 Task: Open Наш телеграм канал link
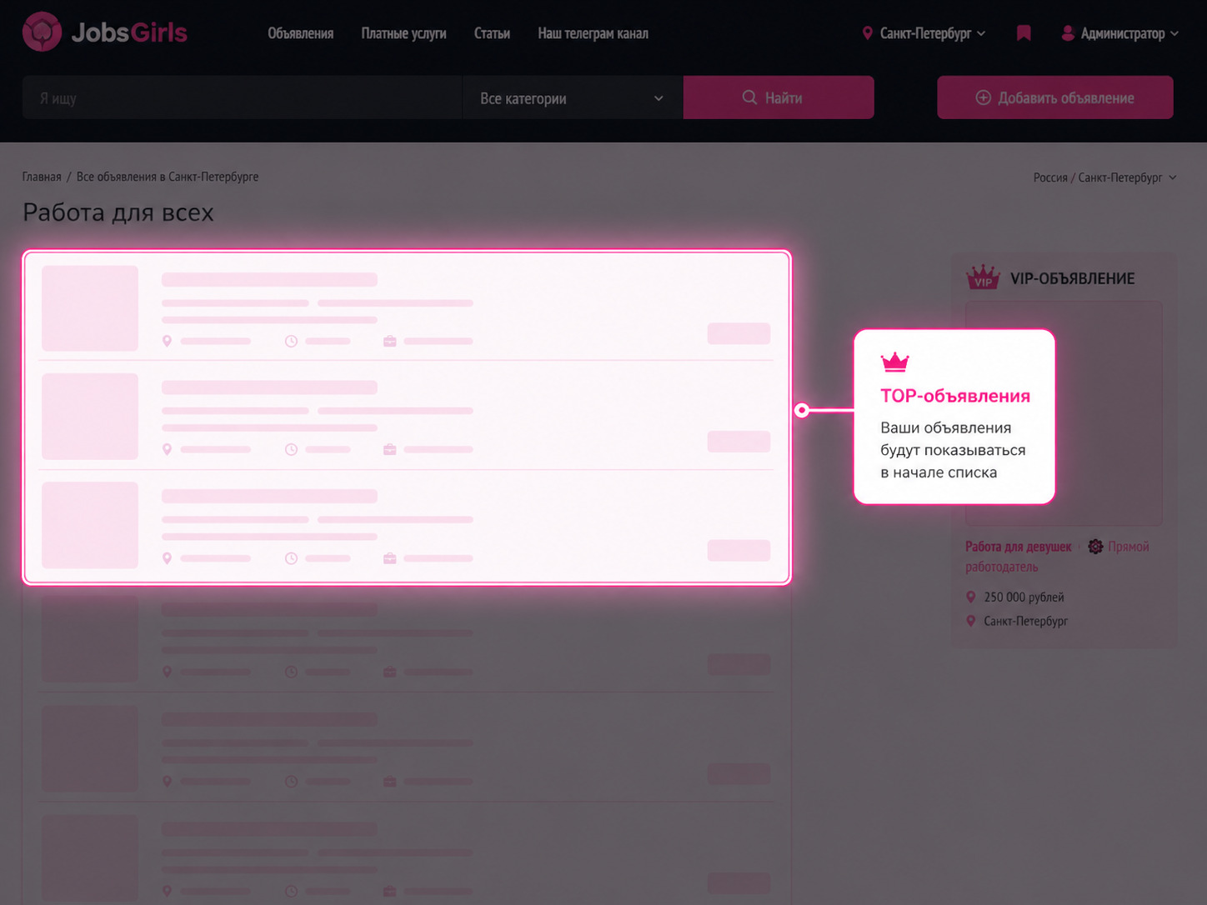(593, 33)
